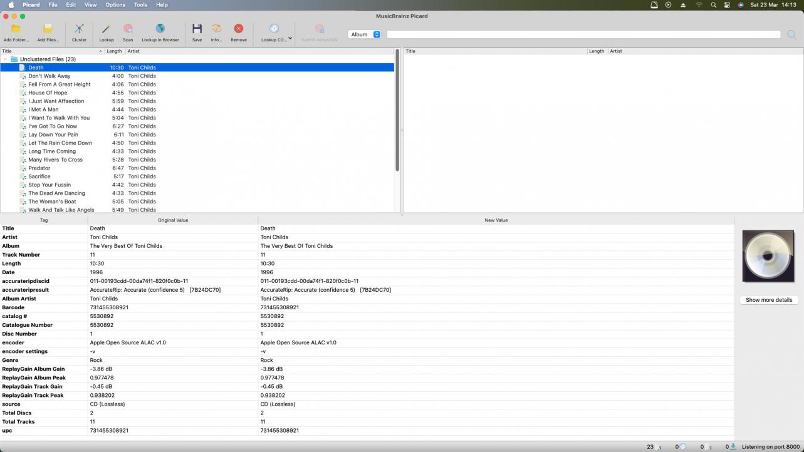
Task: Open the Info toolbar item
Action: [x=216, y=29]
